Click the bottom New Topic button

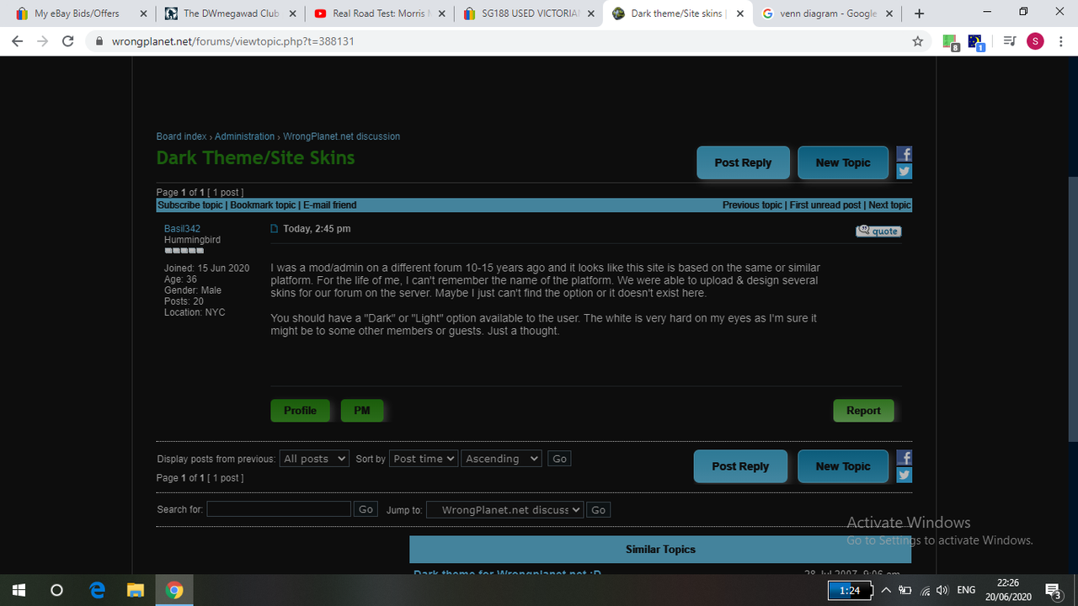coord(843,466)
